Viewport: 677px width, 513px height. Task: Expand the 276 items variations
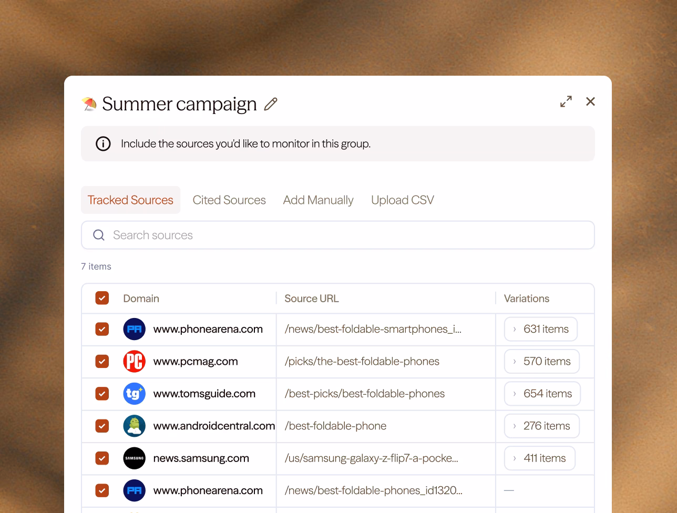pos(541,426)
